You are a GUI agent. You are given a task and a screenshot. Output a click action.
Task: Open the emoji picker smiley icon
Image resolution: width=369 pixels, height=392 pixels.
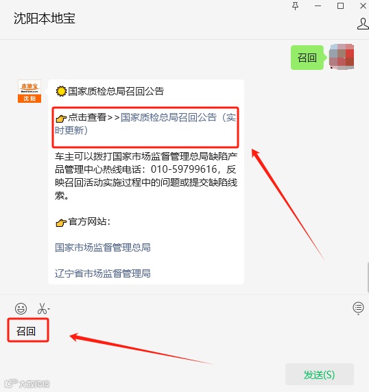[21, 308]
